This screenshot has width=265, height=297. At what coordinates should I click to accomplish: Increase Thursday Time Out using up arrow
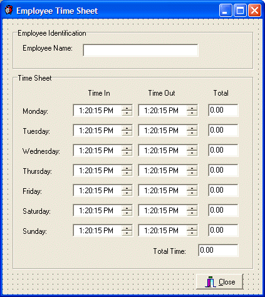coord(192,168)
